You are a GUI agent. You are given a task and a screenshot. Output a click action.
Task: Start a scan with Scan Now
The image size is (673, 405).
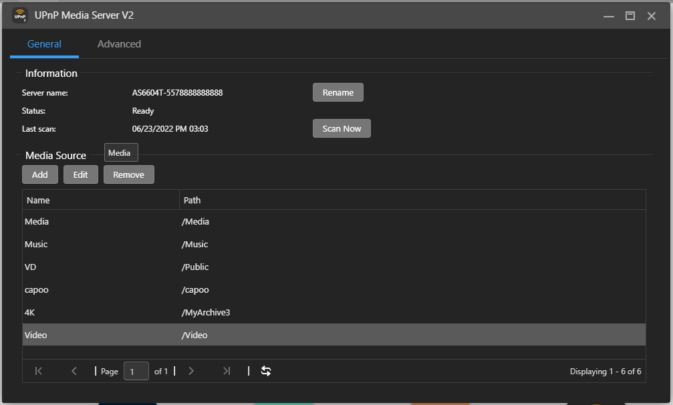pyautogui.click(x=342, y=128)
